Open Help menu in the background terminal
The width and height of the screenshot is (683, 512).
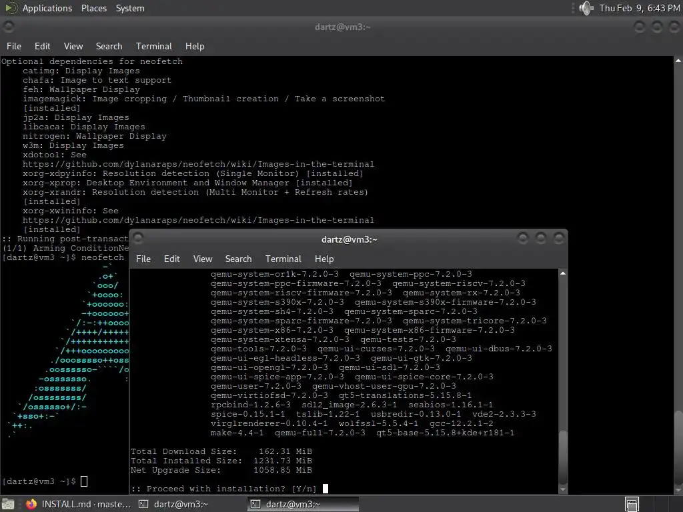[x=195, y=46]
